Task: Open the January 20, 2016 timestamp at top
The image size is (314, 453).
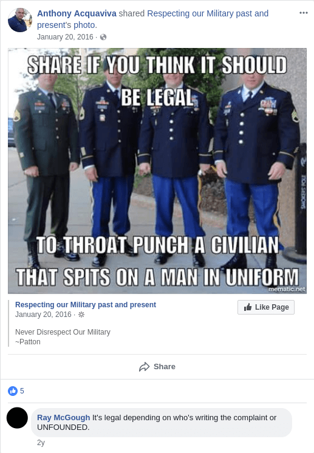Action: point(65,37)
